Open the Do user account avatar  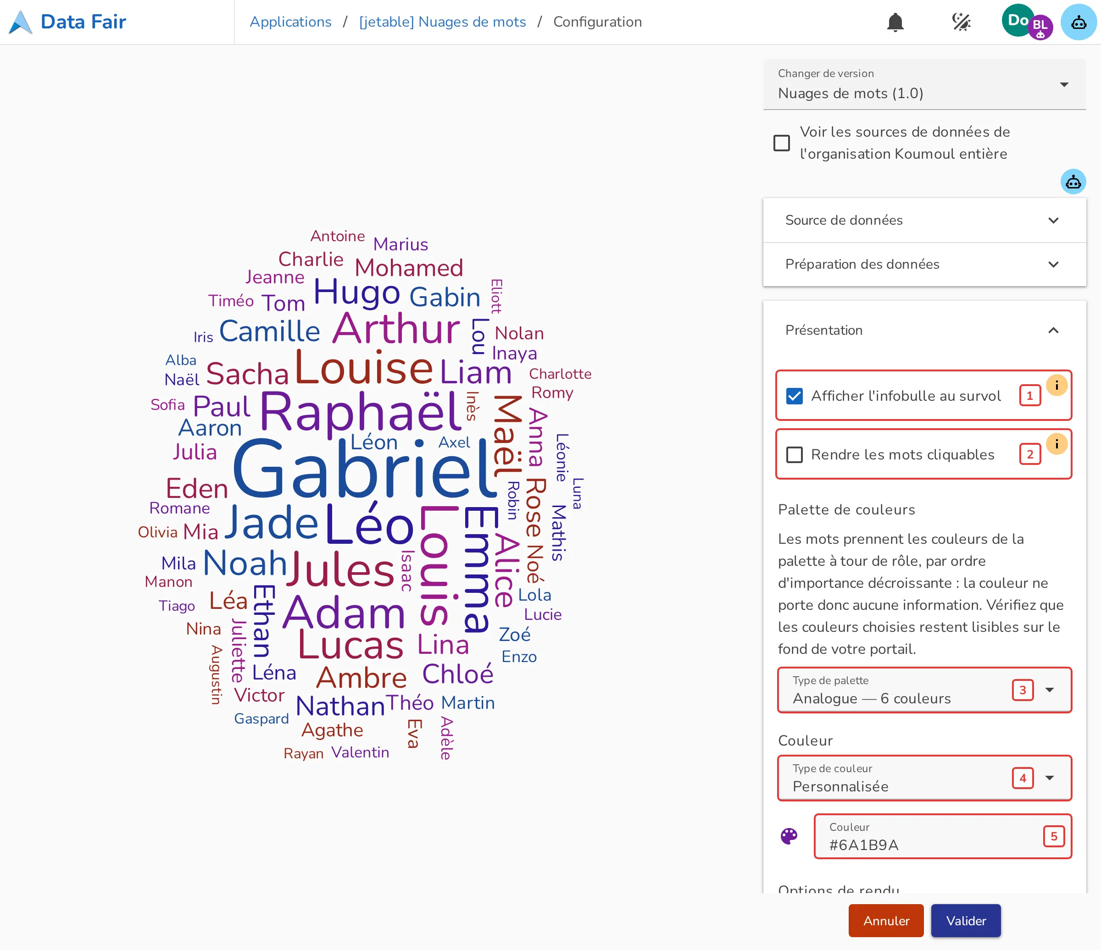(1016, 20)
